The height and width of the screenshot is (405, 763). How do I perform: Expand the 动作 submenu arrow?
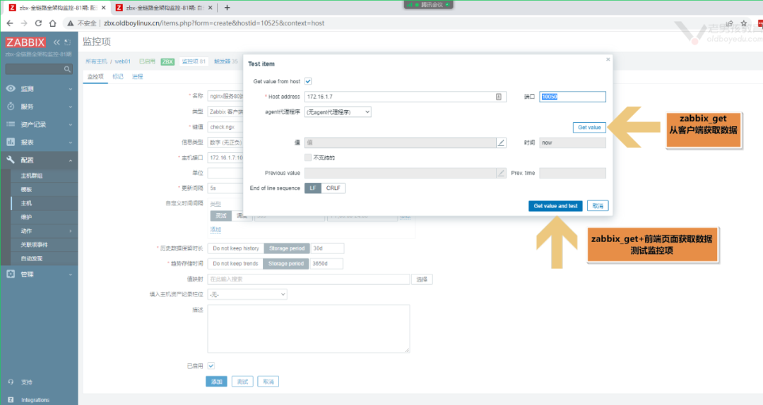(x=71, y=231)
